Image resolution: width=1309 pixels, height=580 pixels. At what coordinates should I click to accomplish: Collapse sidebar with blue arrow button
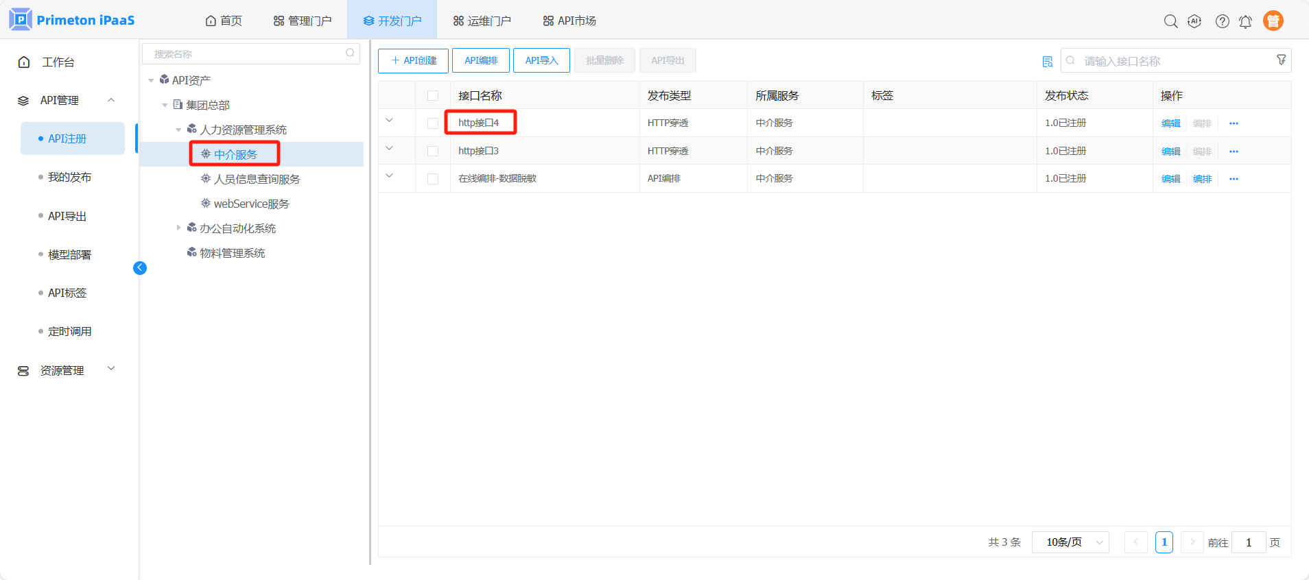pos(140,268)
